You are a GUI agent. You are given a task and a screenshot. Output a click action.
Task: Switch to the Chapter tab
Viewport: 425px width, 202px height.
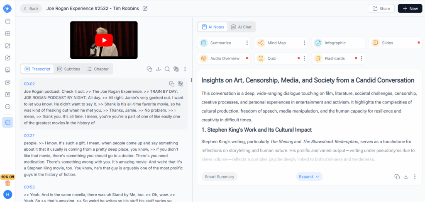pyautogui.click(x=98, y=69)
